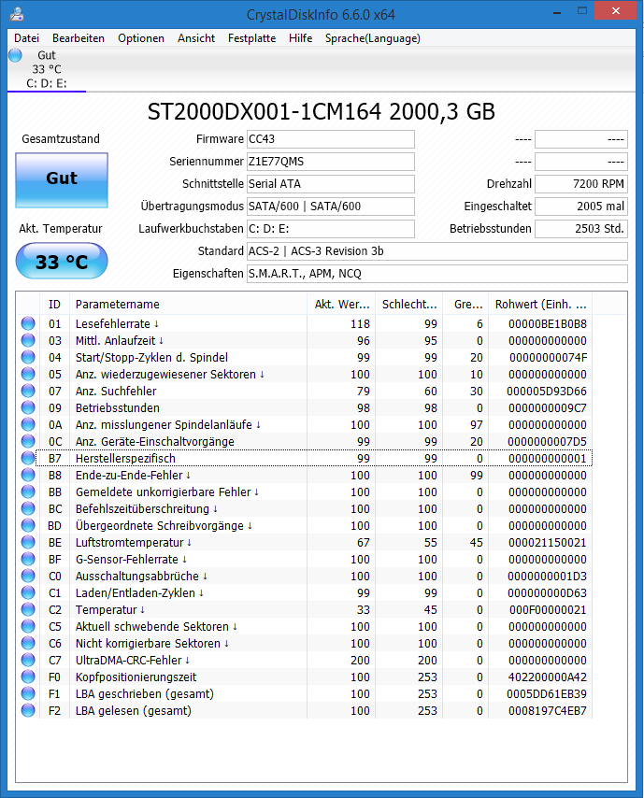Click the status orb for LBA gelesen (gesamt)
Image resolution: width=644 pixels, height=798 pixels.
(28, 710)
